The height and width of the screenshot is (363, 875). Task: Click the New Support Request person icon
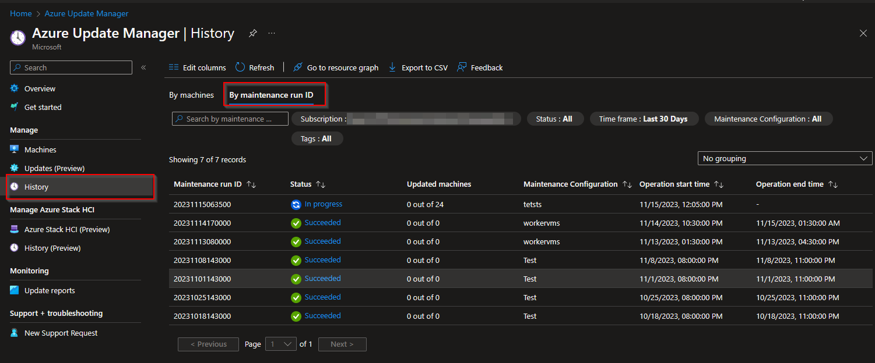[15, 333]
